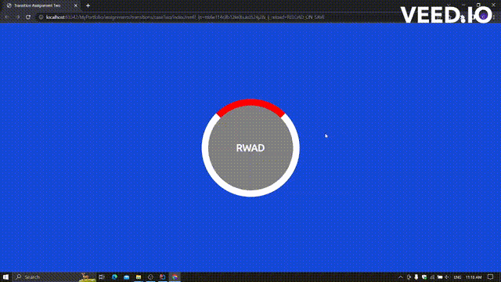Select the Transition Assignment Two tab
The height and width of the screenshot is (282, 501).
37,5
